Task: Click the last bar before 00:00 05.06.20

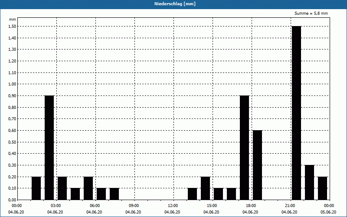Action: coord(322,188)
